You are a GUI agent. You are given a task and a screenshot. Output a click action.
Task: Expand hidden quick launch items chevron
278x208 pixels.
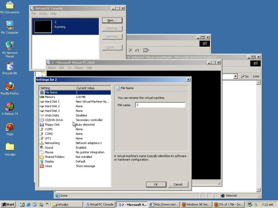(x=47, y=204)
